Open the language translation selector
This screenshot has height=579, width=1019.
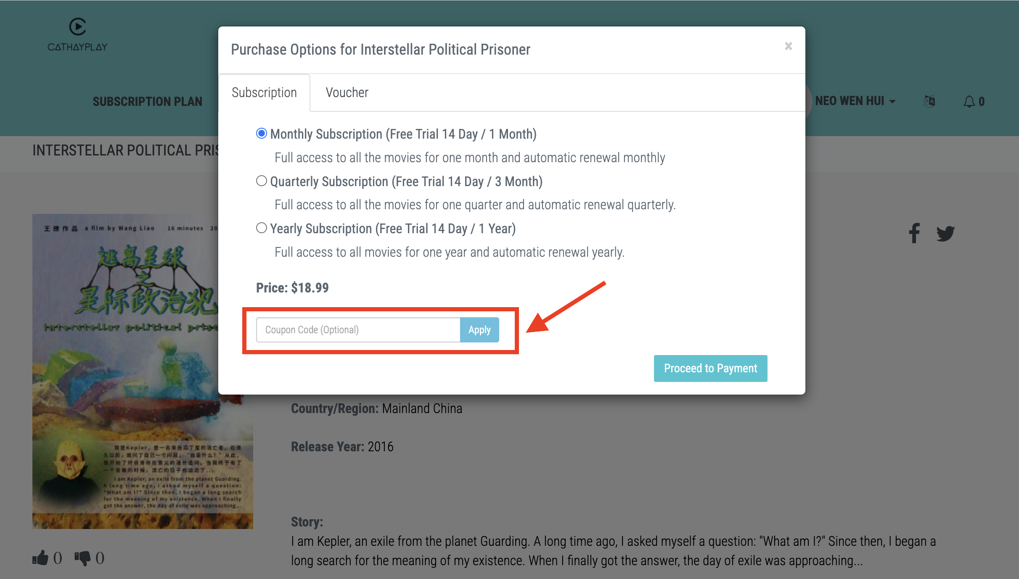(929, 101)
